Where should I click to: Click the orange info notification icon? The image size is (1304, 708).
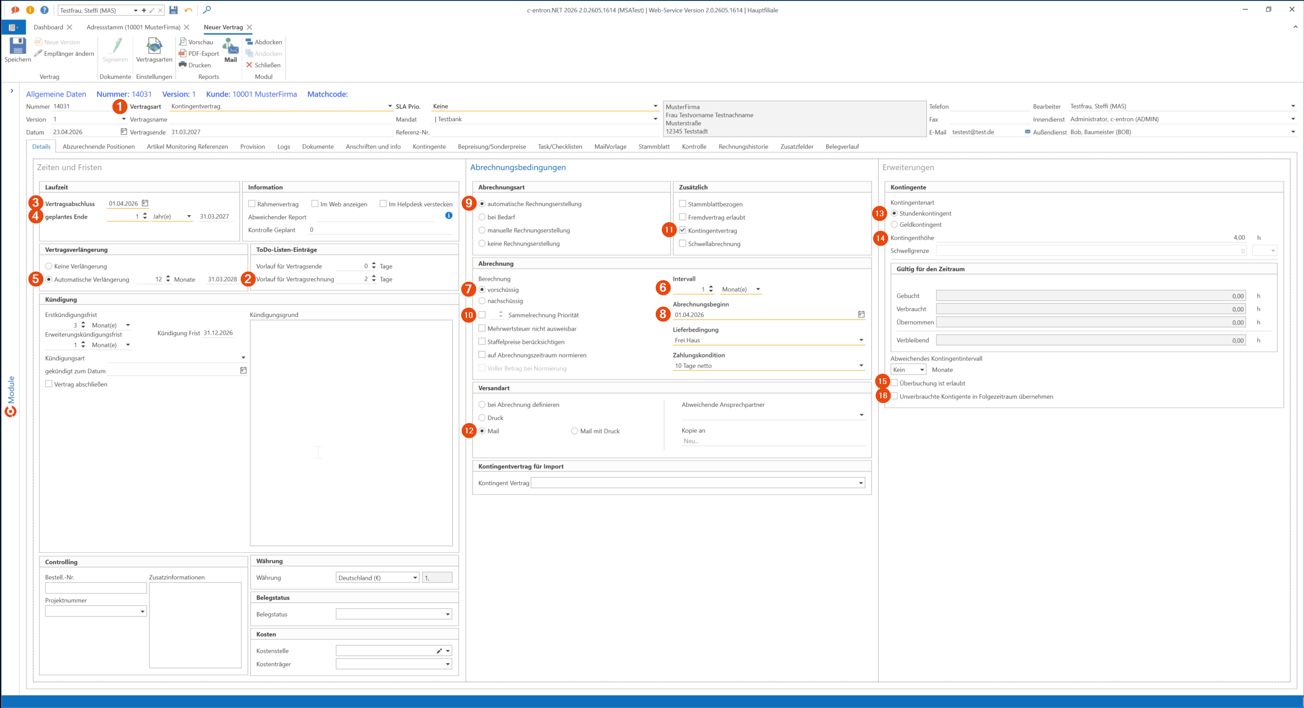pyautogui.click(x=30, y=10)
